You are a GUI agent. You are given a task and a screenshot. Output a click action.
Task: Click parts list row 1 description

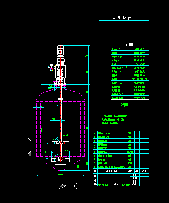[x=112, y=167]
